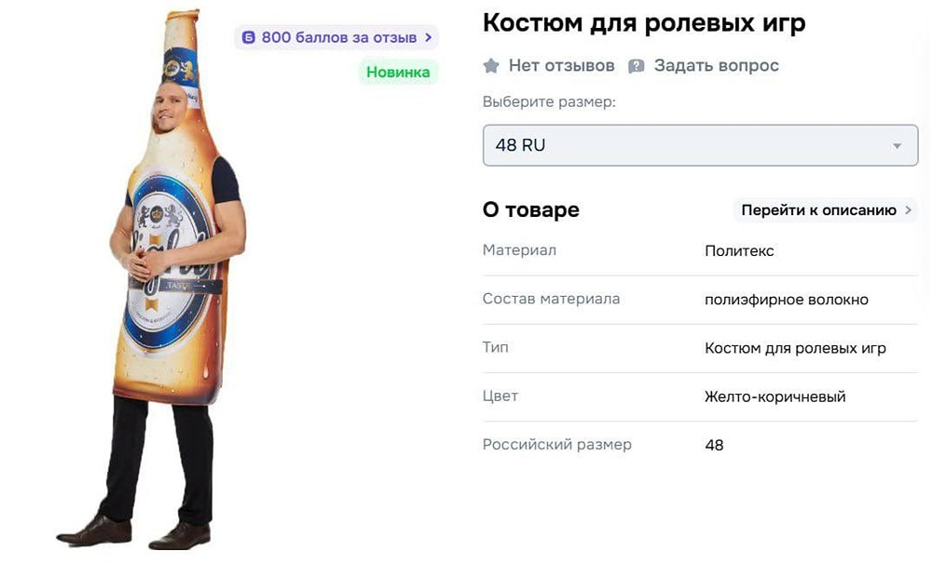The width and height of the screenshot is (932, 564).
Task: Click the Тип row's costume value
Action: click(x=795, y=348)
